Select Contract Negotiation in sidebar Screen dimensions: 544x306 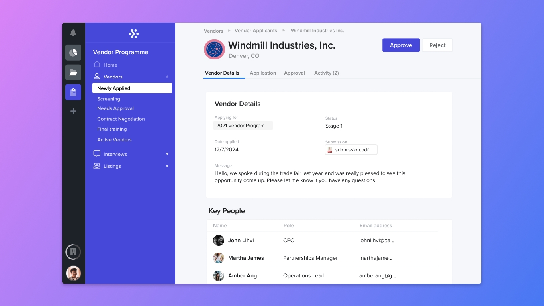pyautogui.click(x=121, y=119)
